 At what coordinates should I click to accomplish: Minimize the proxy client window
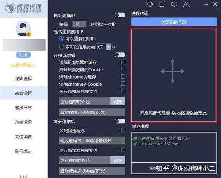click(x=206, y=4)
